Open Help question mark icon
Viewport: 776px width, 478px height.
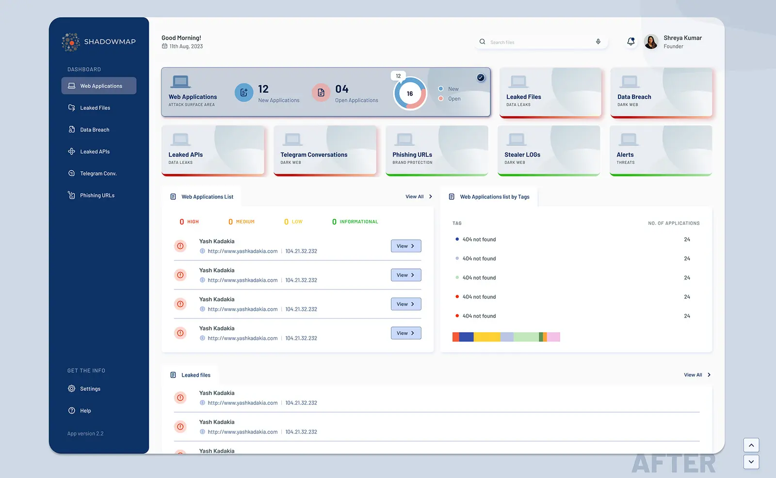click(x=72, y=410)
